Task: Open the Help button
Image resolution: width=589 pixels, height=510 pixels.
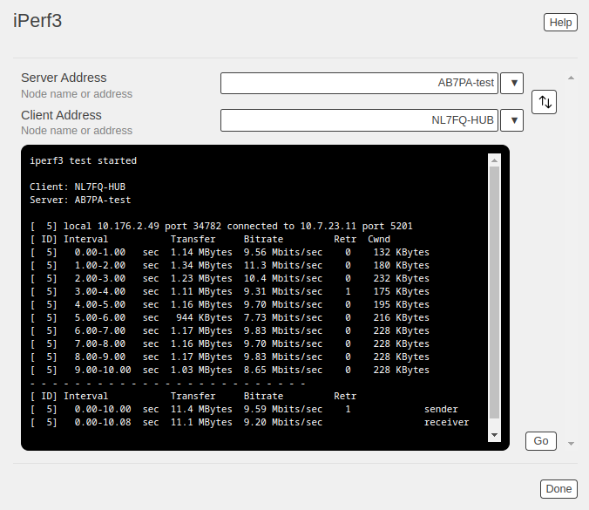Action: pyautogui.click(x=560, y=23)
